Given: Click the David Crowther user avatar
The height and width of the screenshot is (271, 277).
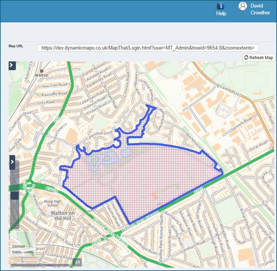Looking at the screenshot, I should pos(243,6).
